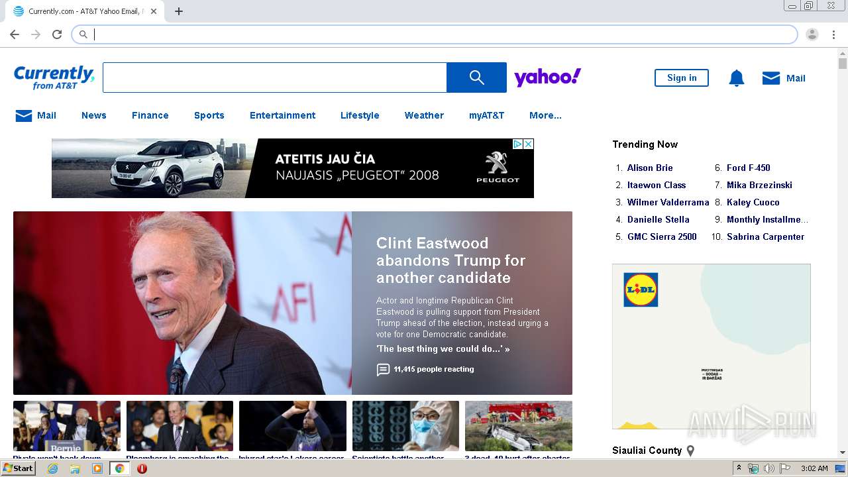Screen dimensions: 848x477
Task: Open trending topic Ford F-450
Action: pyautogui.click(x=749, y=168)
